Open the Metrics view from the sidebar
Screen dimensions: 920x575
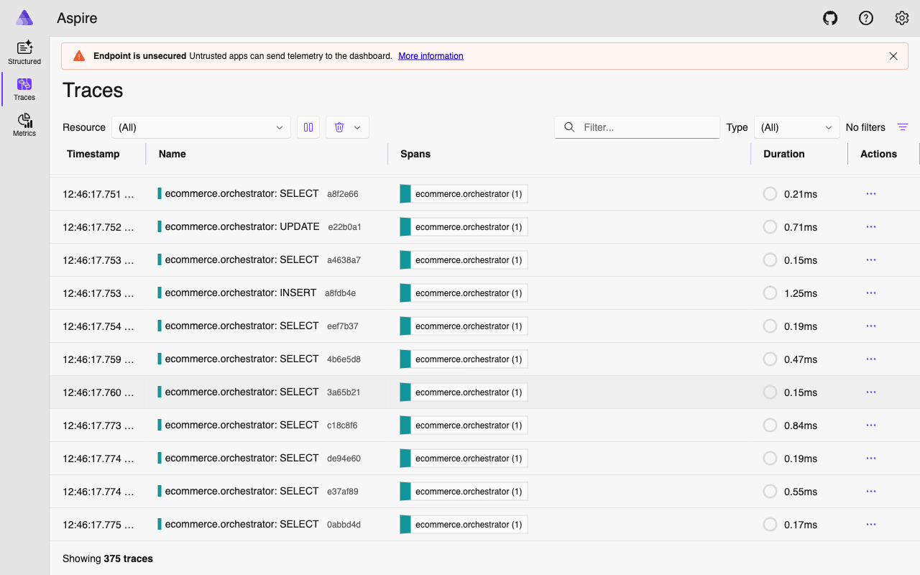(x=24, y=124)
